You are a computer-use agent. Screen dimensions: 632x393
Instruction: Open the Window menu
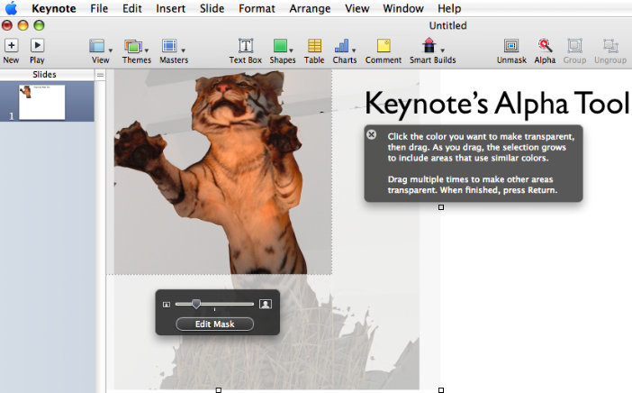point(403,8)
